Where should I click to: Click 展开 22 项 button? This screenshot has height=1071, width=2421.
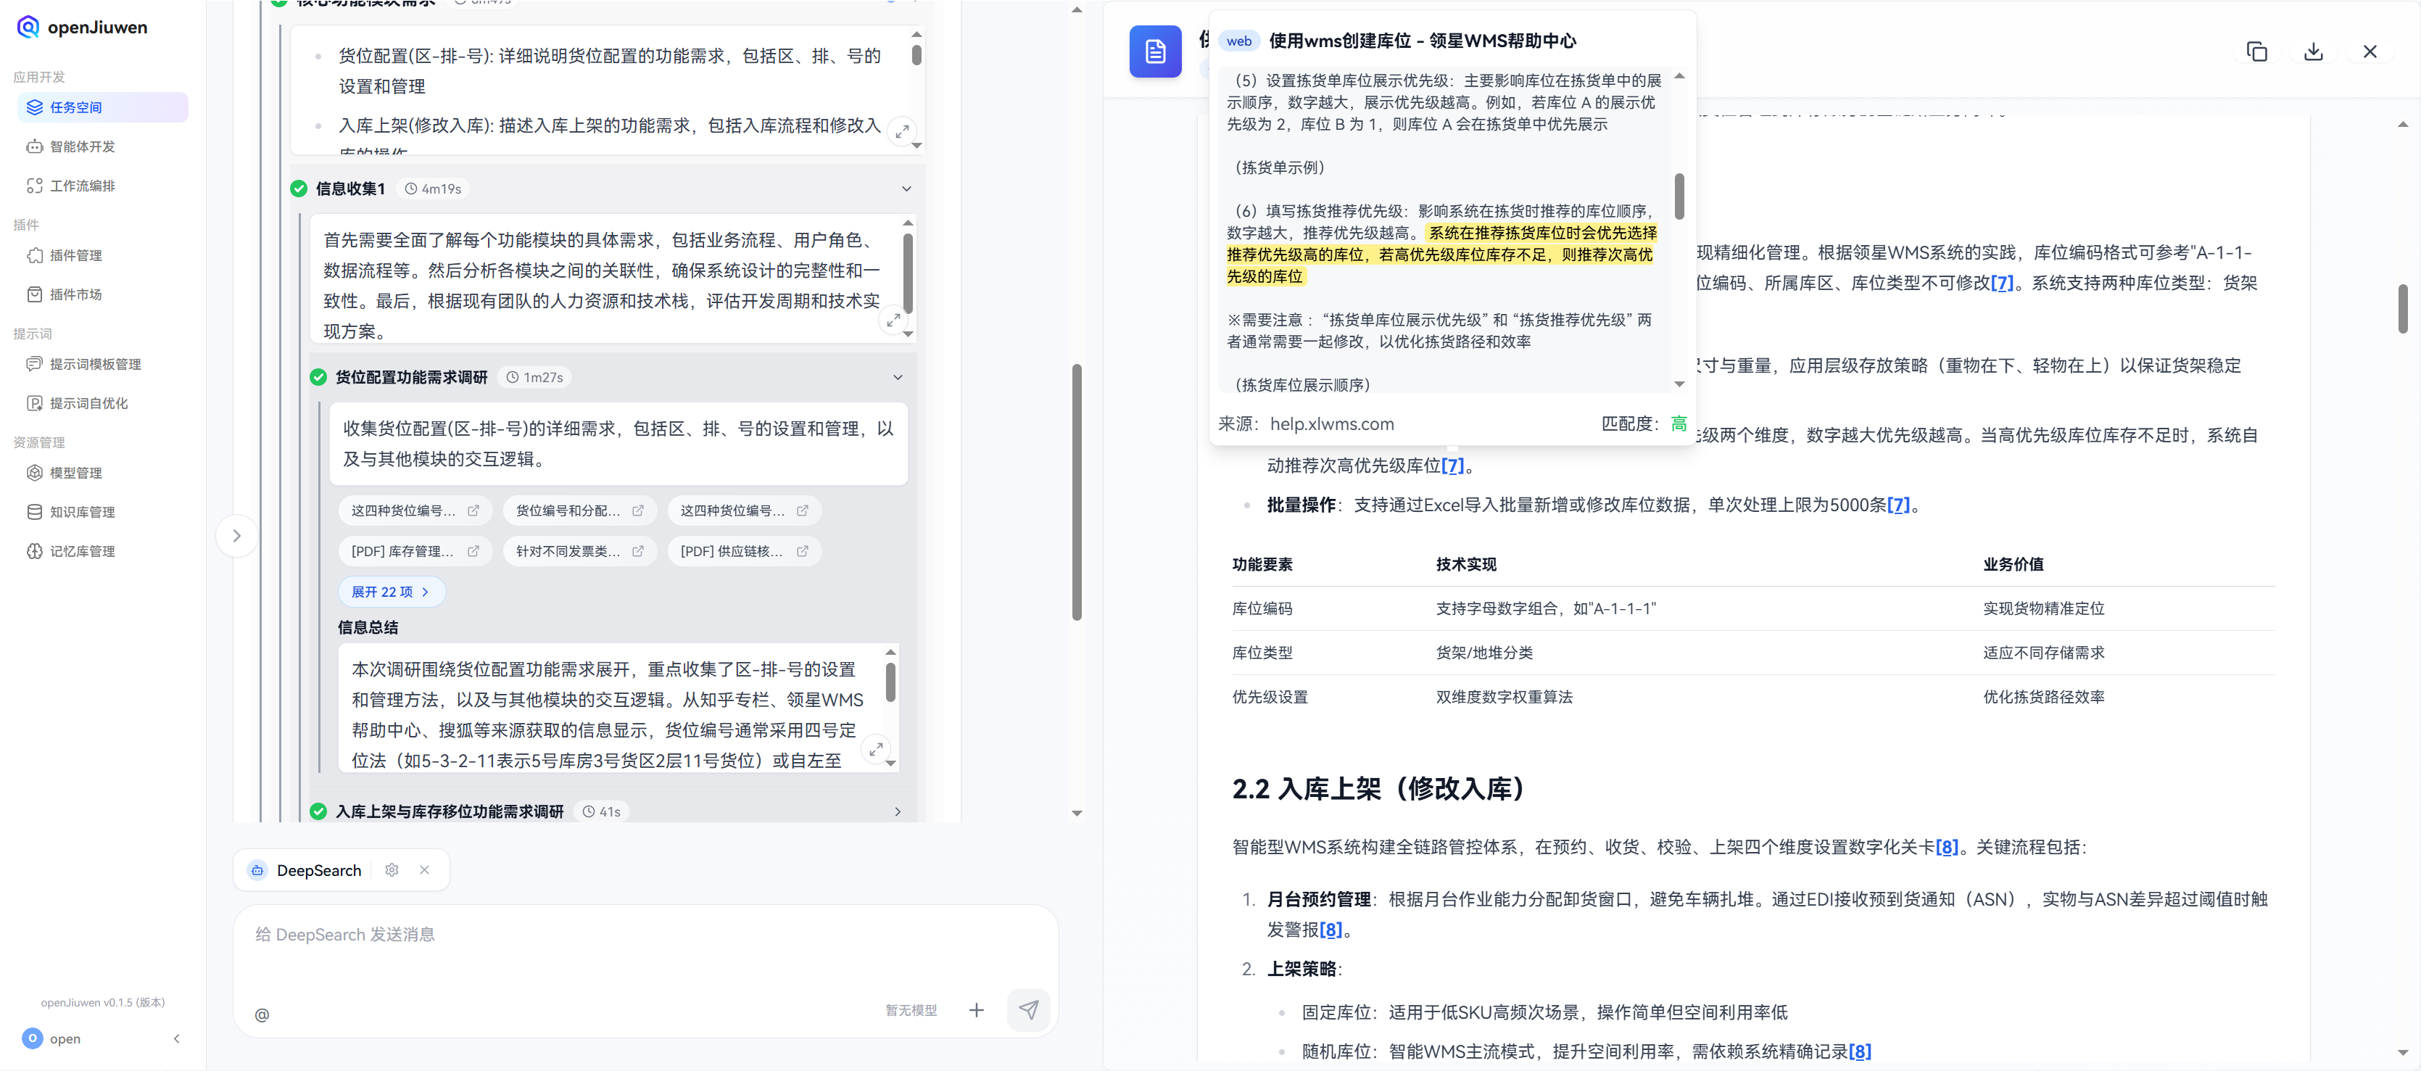point(391,592)
